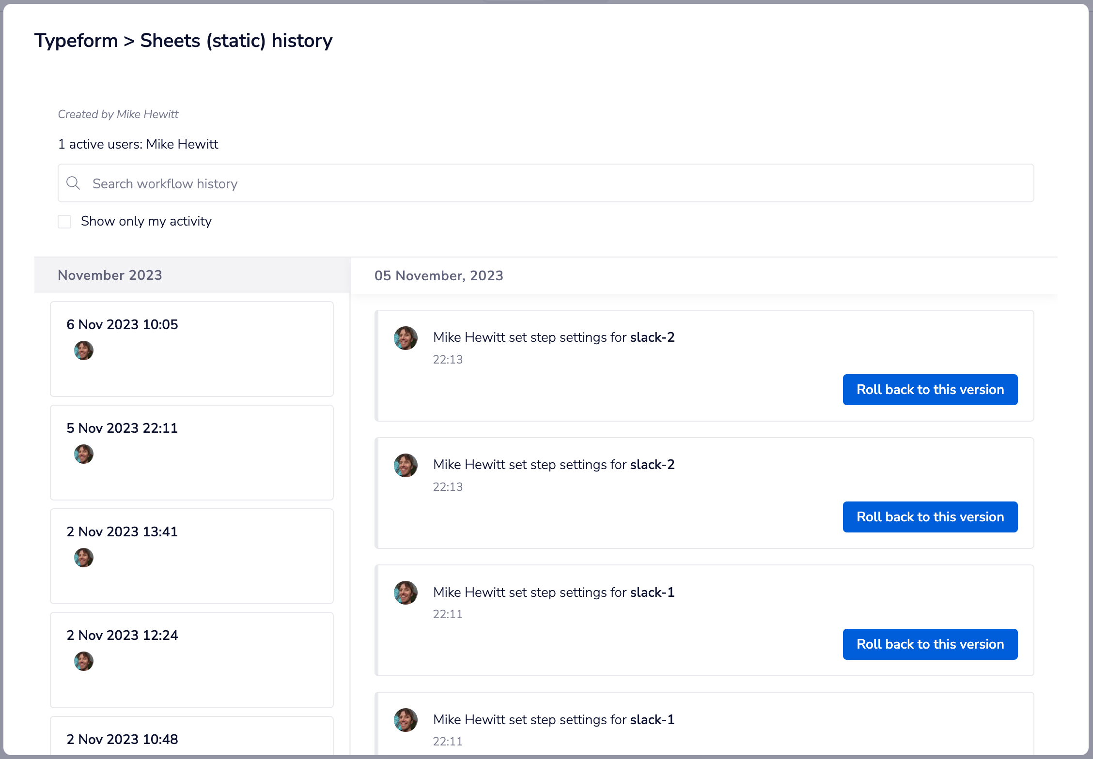Click the search magnifier icon

(x=73, y=183)
